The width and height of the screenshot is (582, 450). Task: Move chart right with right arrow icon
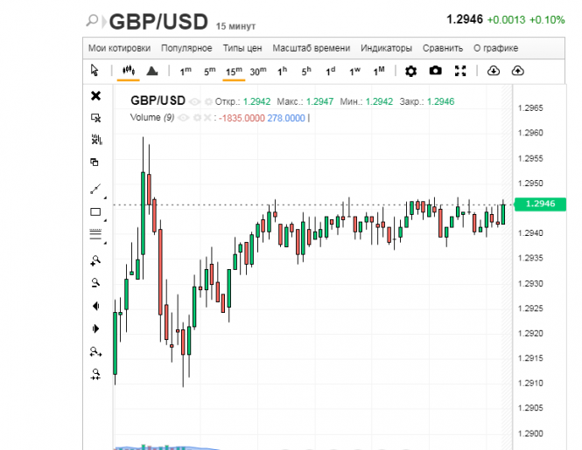point(95,329)
